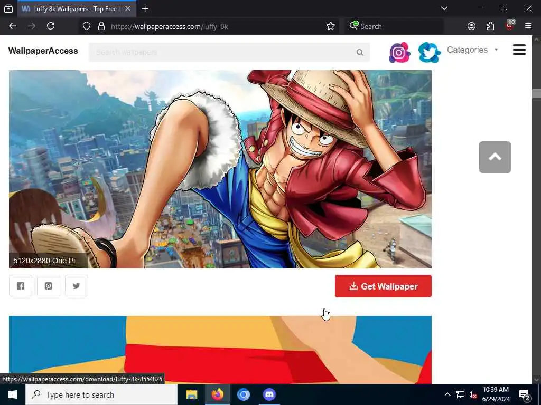Share wallpaper on Pinterest

click(x=48, y=286)
